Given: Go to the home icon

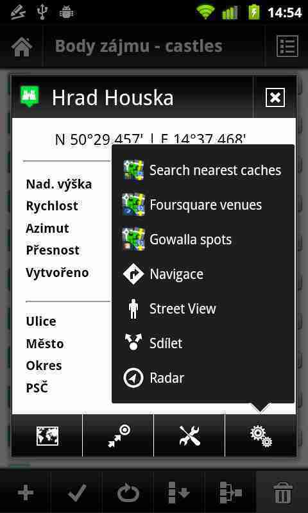Looking at the screenshot, I should (x=22, y=47).
